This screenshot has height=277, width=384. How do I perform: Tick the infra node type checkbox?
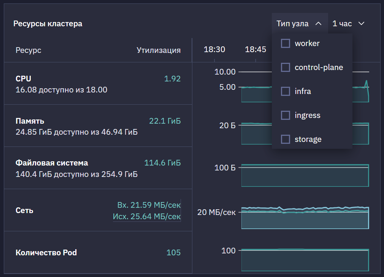(x=285, y=91)
